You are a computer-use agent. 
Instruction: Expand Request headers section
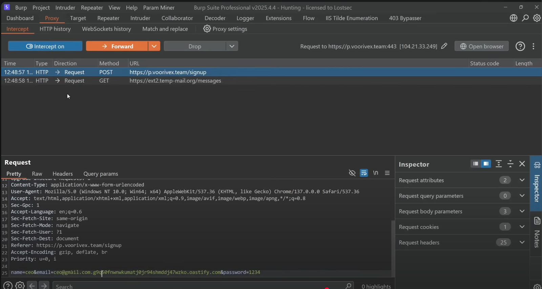522,242
